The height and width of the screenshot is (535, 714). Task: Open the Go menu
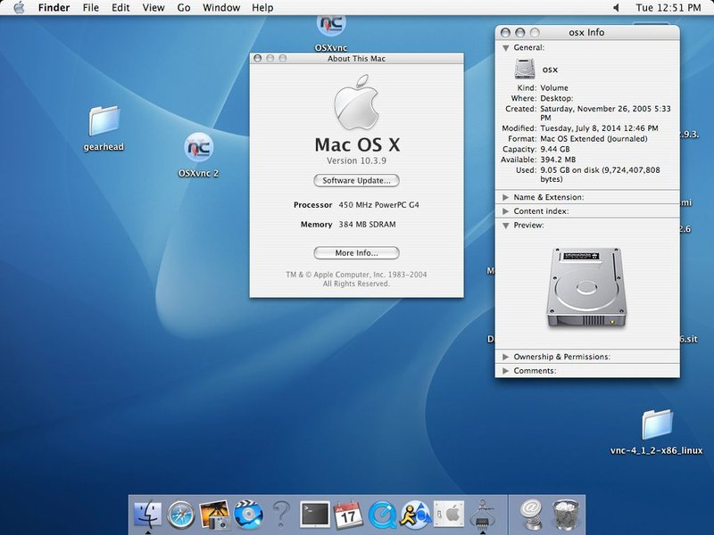point(184,8)
